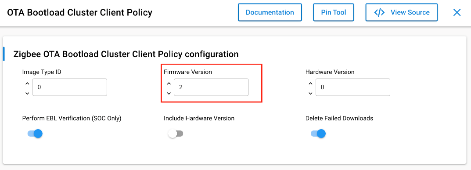The width and height of the screenshot is (471, 170).
Task: Click the Perform EBL Verification (SOC Only) label
Action: tap(72, 118)
